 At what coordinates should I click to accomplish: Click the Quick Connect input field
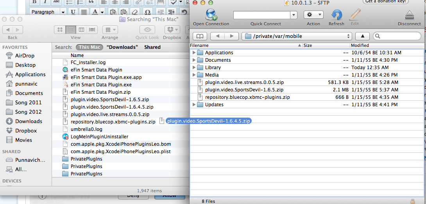[262, 15]
